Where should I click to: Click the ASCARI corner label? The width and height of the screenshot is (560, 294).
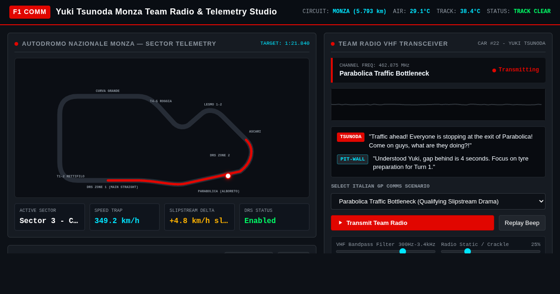(255, 132)
